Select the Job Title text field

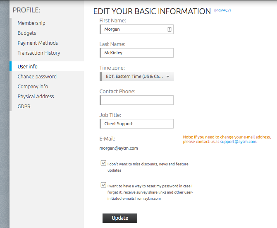[137, 124]
